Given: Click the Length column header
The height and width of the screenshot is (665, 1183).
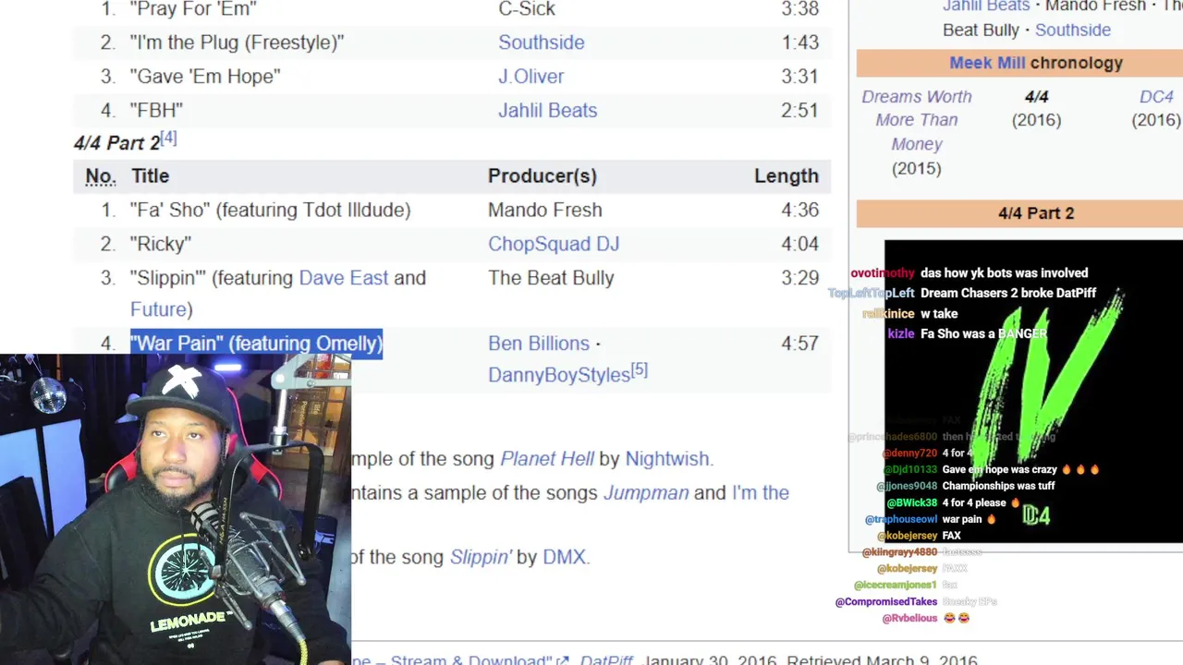Looking at the screenshot, I should [787, 176].
